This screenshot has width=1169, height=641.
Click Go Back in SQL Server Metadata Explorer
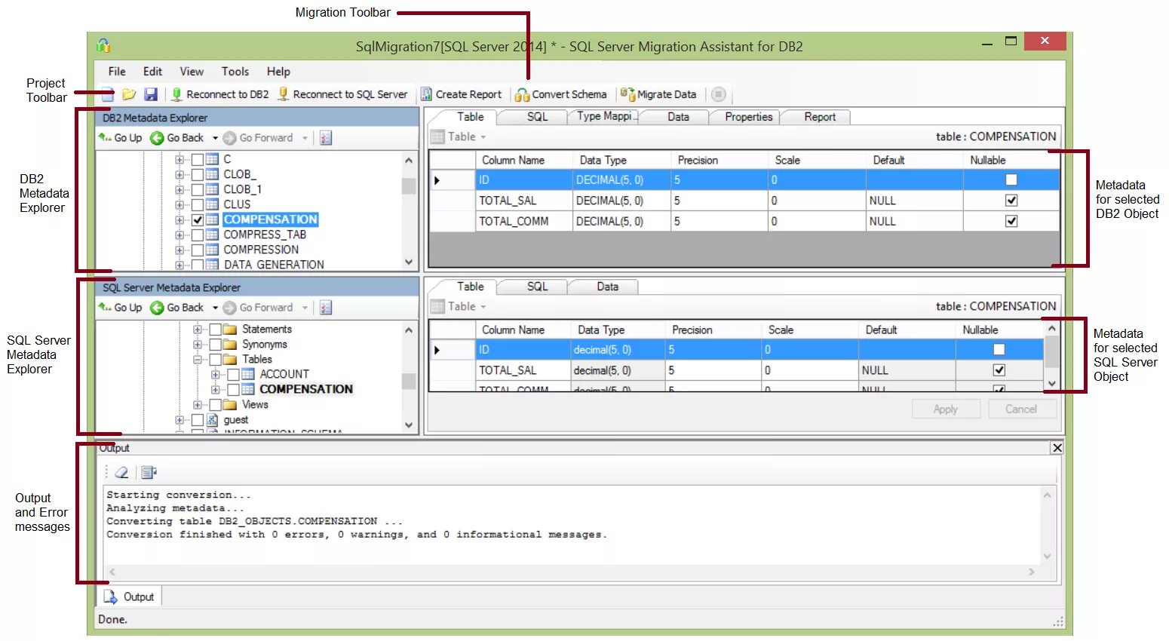coord(177,308)
